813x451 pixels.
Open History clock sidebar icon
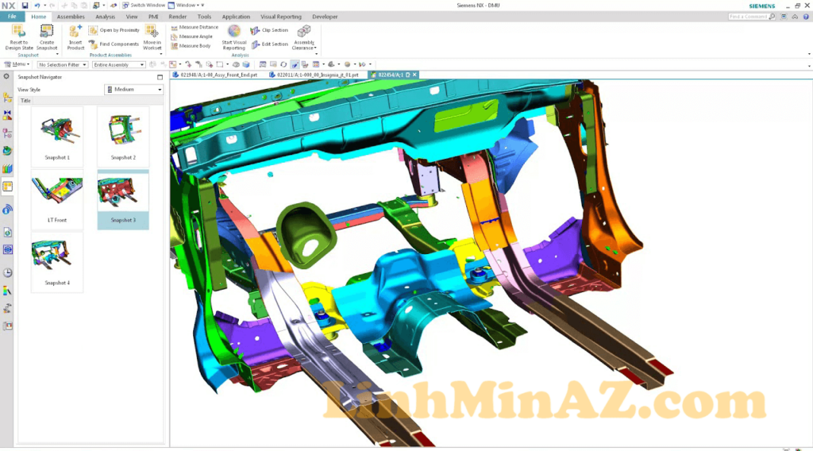coord(7,272)
